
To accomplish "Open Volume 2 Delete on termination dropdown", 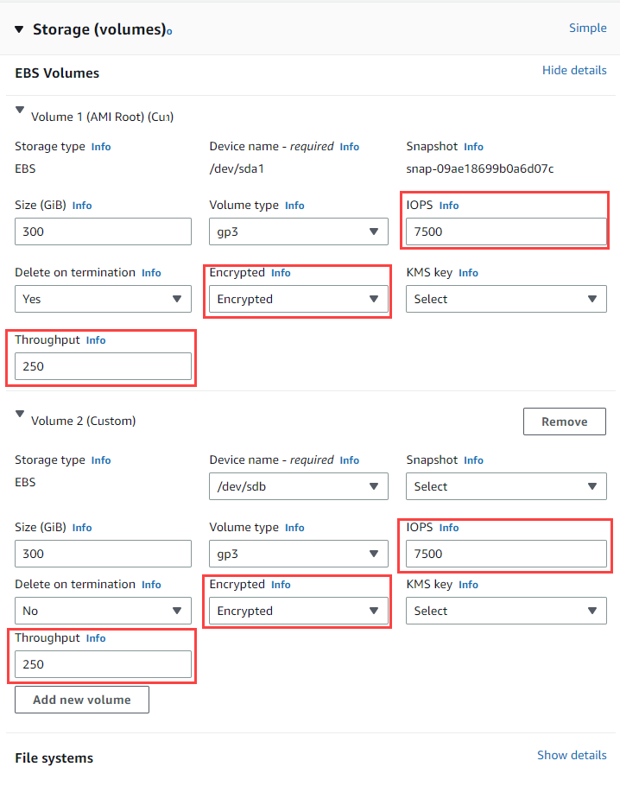I will pos(103,611).
